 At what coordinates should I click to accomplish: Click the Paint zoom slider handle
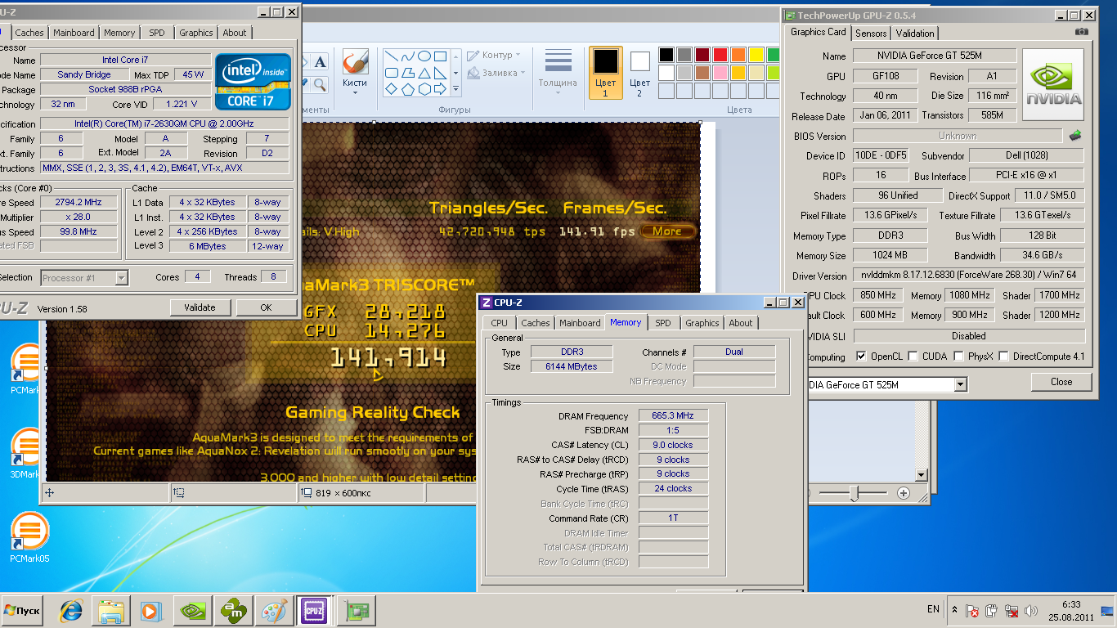(854, 493)
